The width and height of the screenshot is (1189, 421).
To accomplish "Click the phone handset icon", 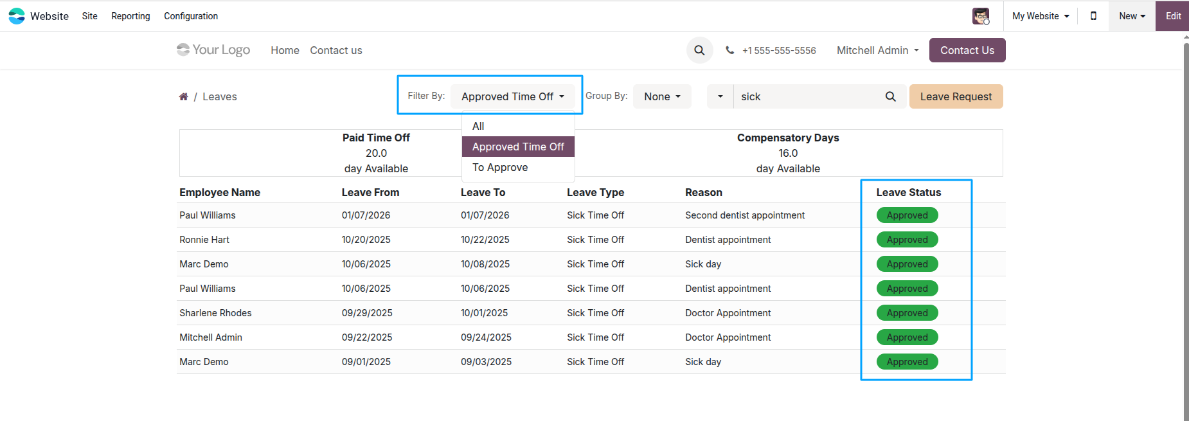I will coord(730,50).
